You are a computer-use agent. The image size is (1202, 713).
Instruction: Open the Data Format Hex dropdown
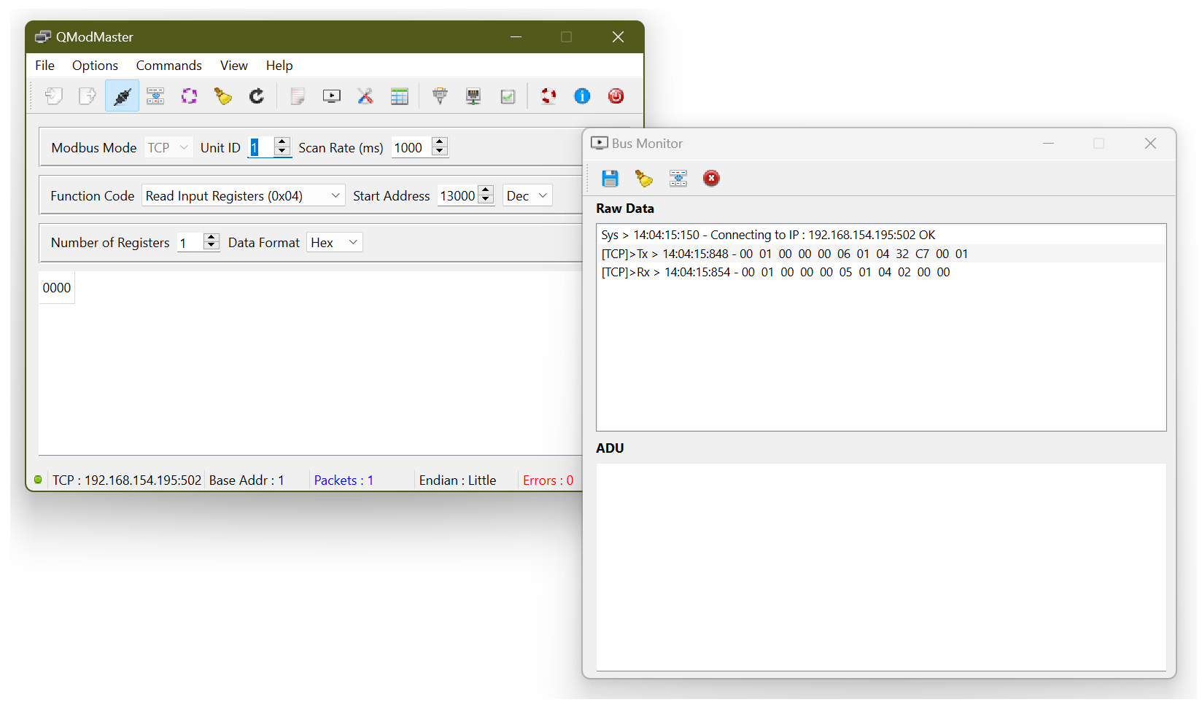point(335,243)
